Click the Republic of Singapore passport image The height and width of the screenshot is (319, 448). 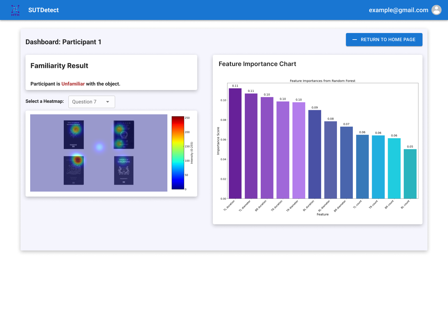[x=124, y=170]
